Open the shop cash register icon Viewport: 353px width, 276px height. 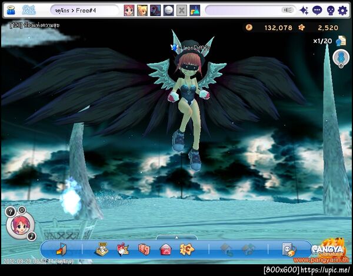102,249
